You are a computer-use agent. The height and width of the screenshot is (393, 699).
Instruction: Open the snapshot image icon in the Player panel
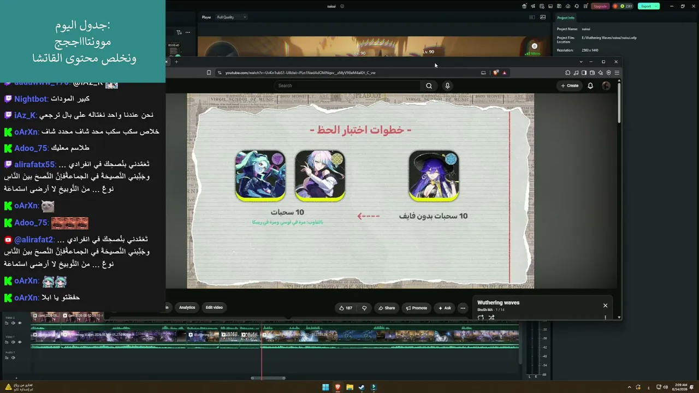tap(543, 17)
